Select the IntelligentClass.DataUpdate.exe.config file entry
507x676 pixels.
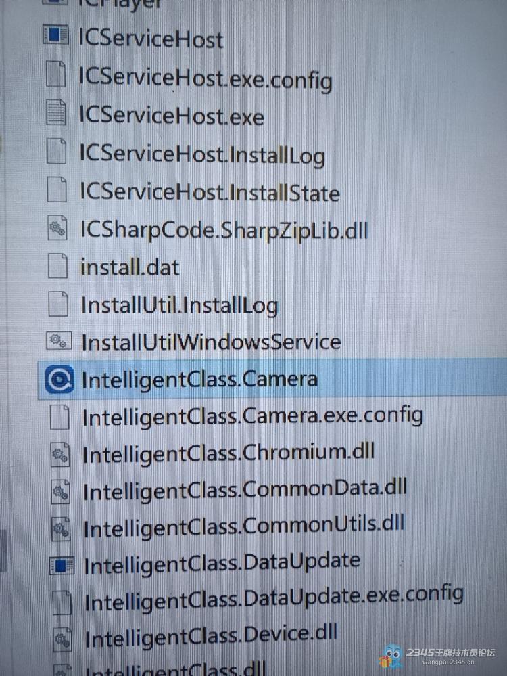pos(258,598)
